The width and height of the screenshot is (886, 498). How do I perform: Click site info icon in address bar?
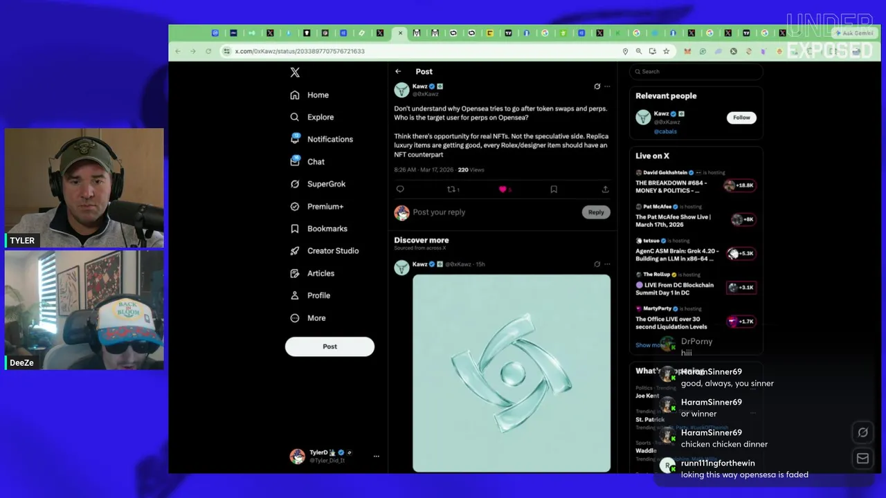coord(226,51)
